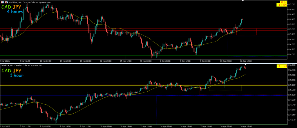297x128 pixels.
Task: Click the chart shift triangle on H4 chart
Action: pos(243,1)
